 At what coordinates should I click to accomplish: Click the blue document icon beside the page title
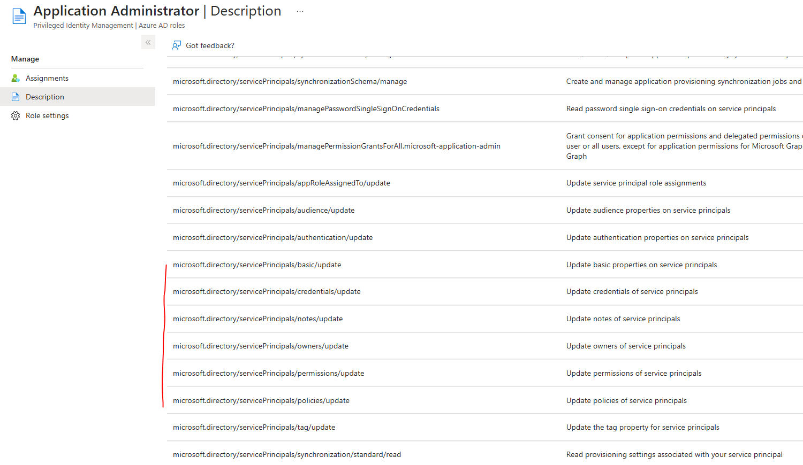click(x=19, y=15)
